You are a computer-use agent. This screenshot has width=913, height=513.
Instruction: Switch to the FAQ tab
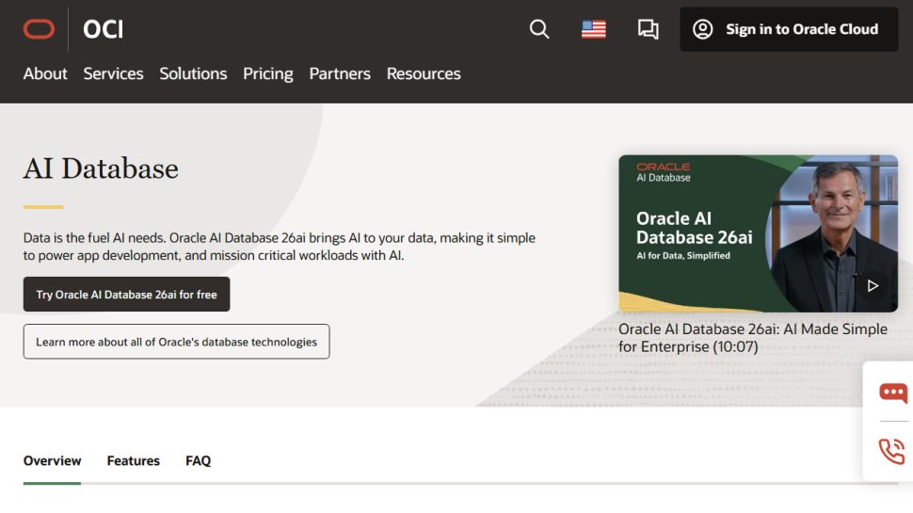pyautogui.click(x=198, y=460)
